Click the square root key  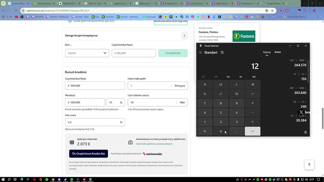tap(237, 94)
